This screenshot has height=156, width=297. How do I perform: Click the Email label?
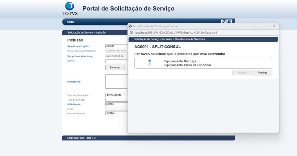coord(71,109)
